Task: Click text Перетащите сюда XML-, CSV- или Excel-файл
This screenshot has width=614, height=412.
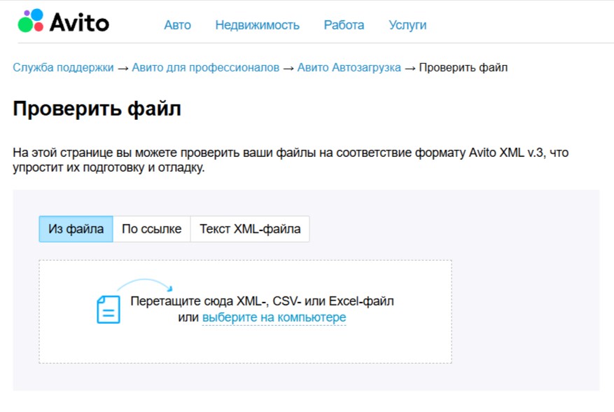Action: click(262, 301)
